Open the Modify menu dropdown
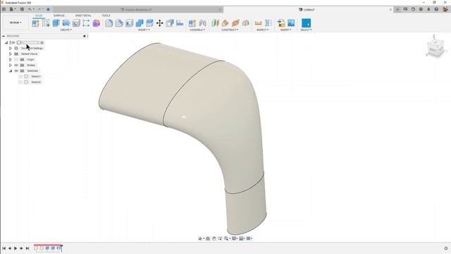This screenshot has width=451, height=254. point(144,30)
